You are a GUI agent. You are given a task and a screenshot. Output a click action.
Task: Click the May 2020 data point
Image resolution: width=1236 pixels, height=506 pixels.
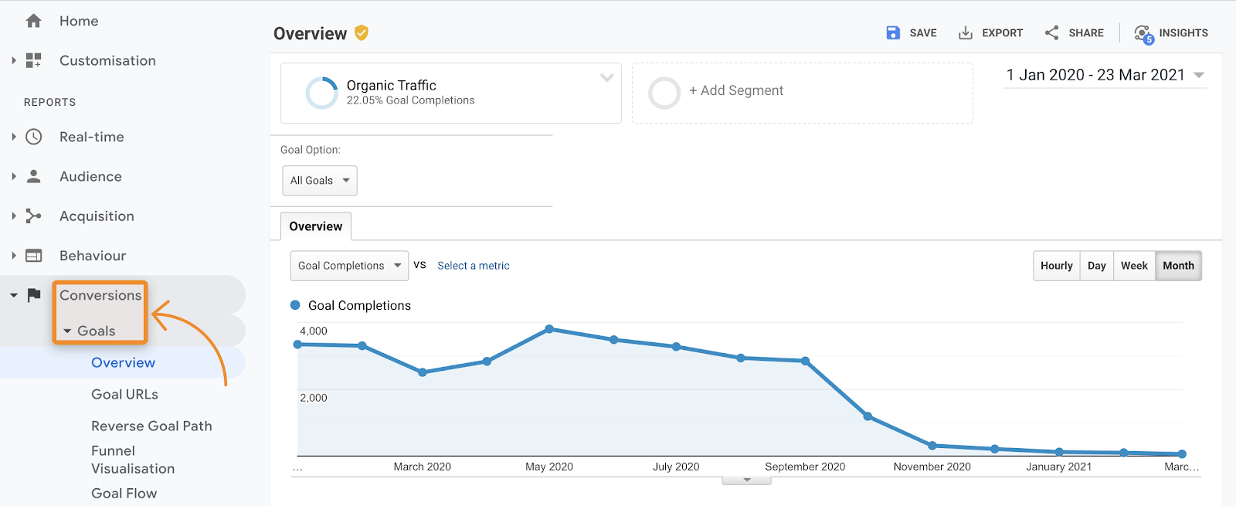pyautogui.click(x=549, y=329)
